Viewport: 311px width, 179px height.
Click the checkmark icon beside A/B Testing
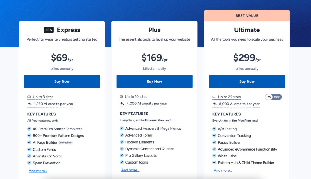pyautogui.click(x=214, y=129)
